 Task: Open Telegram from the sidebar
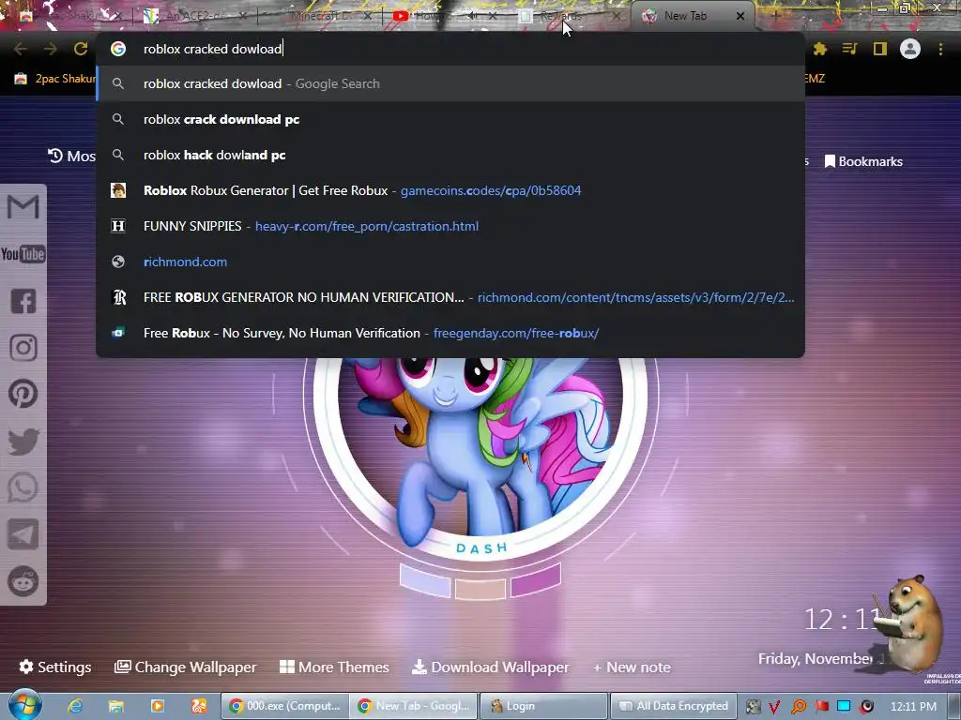pyautogui.click(x=23, y=535)
